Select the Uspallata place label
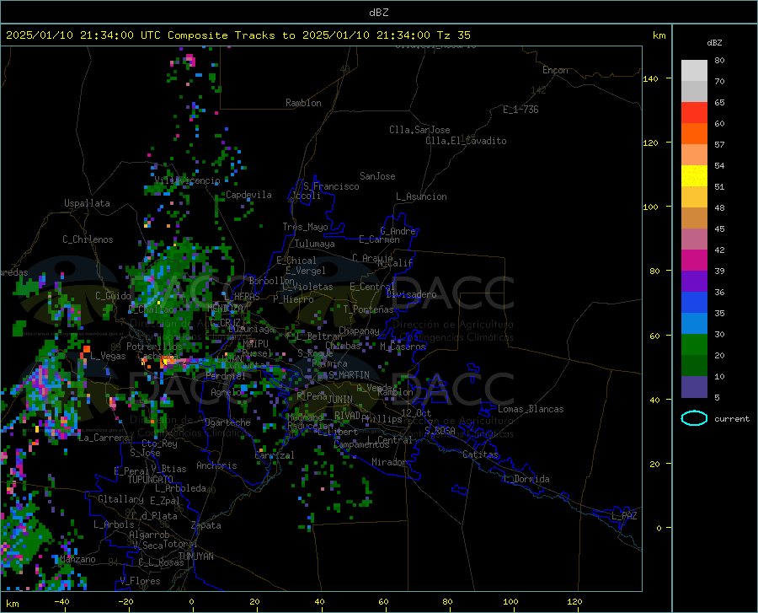The width and height of the screenshot is (758, 613). 87,204
